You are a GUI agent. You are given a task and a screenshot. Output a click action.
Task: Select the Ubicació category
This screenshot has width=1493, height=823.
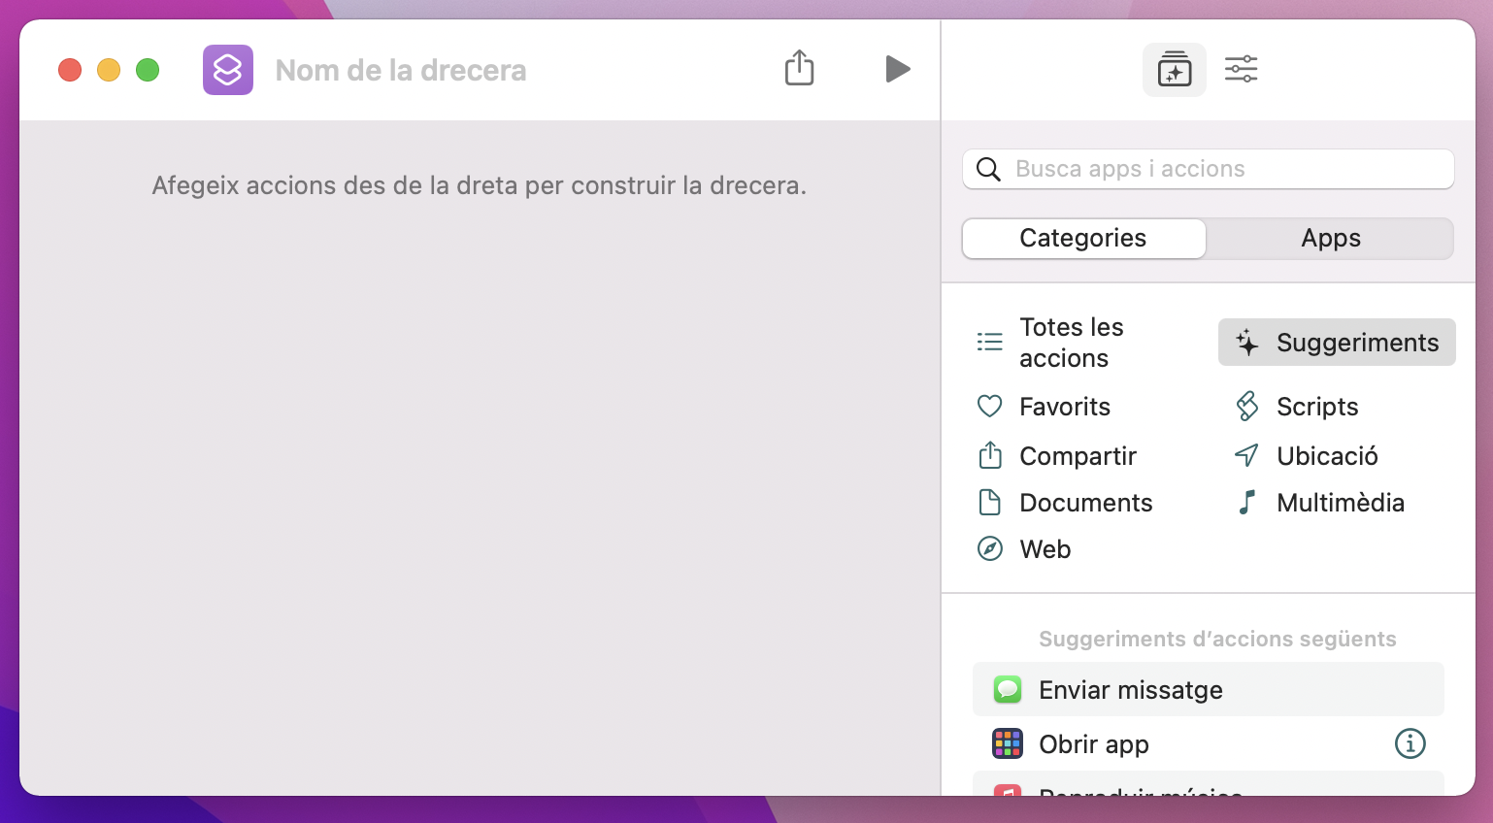1326,456
